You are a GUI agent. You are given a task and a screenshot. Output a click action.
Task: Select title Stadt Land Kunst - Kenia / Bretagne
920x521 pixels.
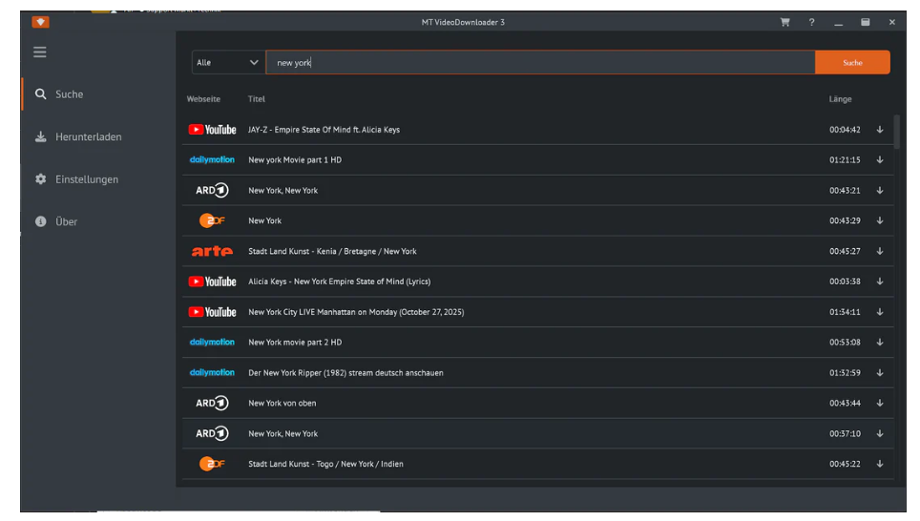point(332,251)
